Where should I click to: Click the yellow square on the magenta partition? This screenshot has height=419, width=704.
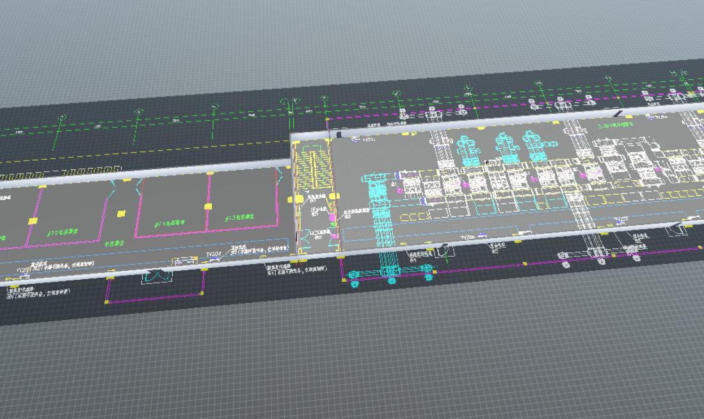[207, 206]
